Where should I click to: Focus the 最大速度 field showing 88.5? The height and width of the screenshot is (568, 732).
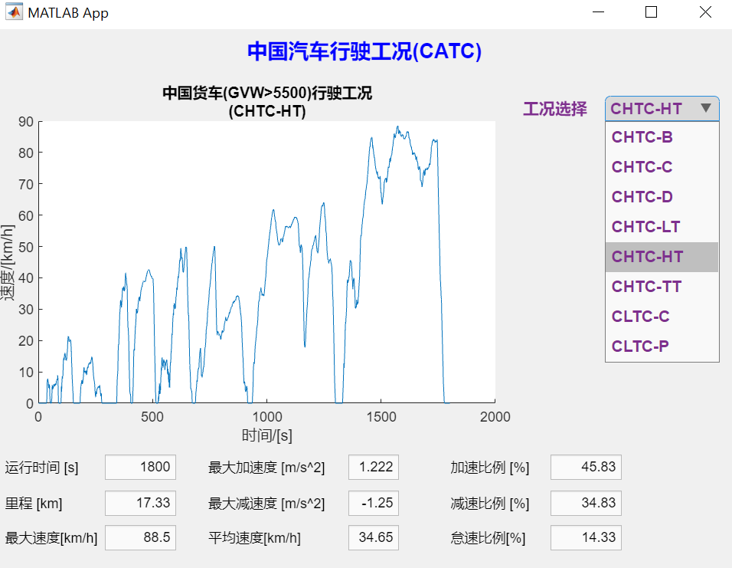(x=140, y=537)
